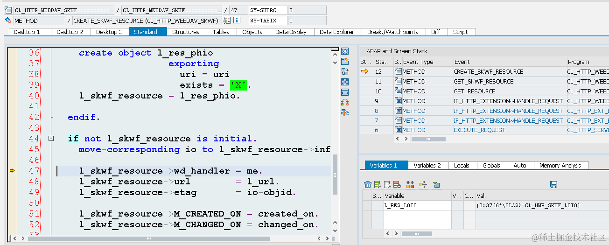Click the yellow arrow in stack row 12

364,71
